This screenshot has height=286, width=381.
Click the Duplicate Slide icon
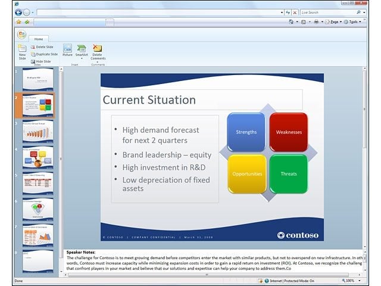point(33,54)
